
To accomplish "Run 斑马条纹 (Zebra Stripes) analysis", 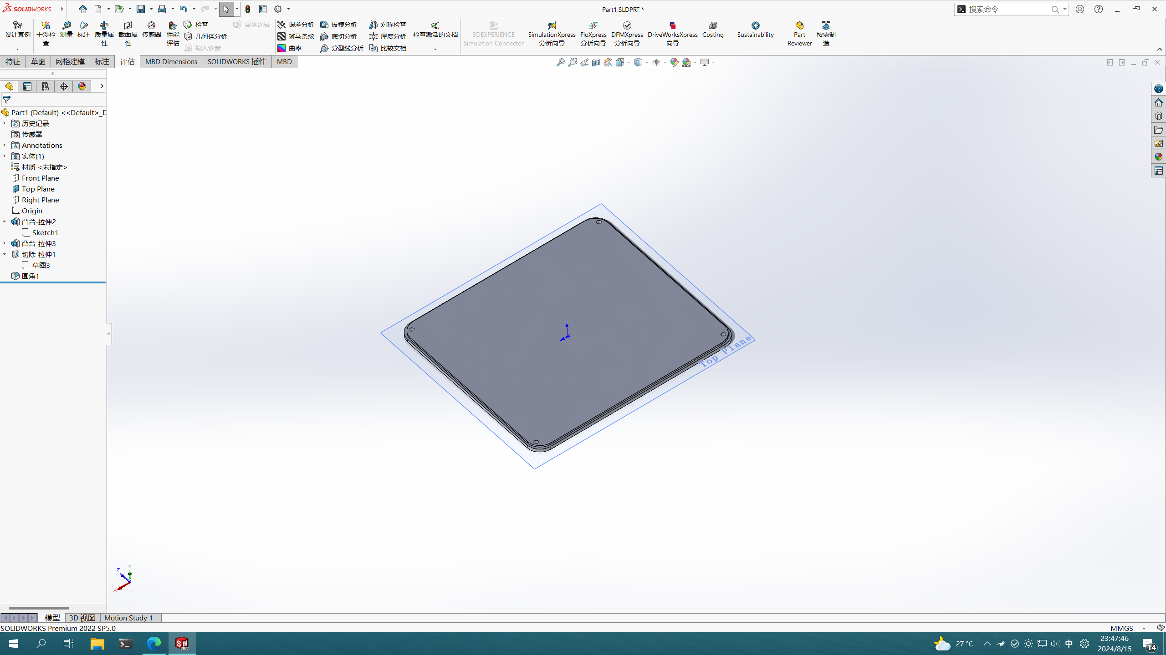I will [296, 36].
